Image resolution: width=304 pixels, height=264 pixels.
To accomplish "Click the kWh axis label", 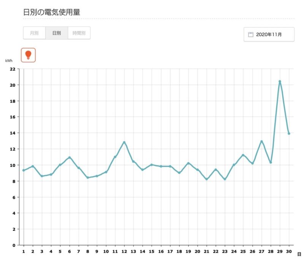I will [x=9, y=59].
